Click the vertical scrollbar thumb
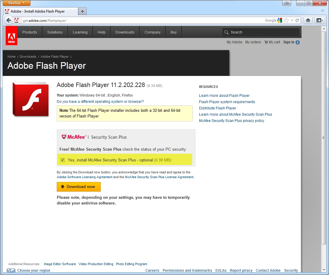Image resolution: width=329 pixels, height=275 pixels. pos(324,138)
